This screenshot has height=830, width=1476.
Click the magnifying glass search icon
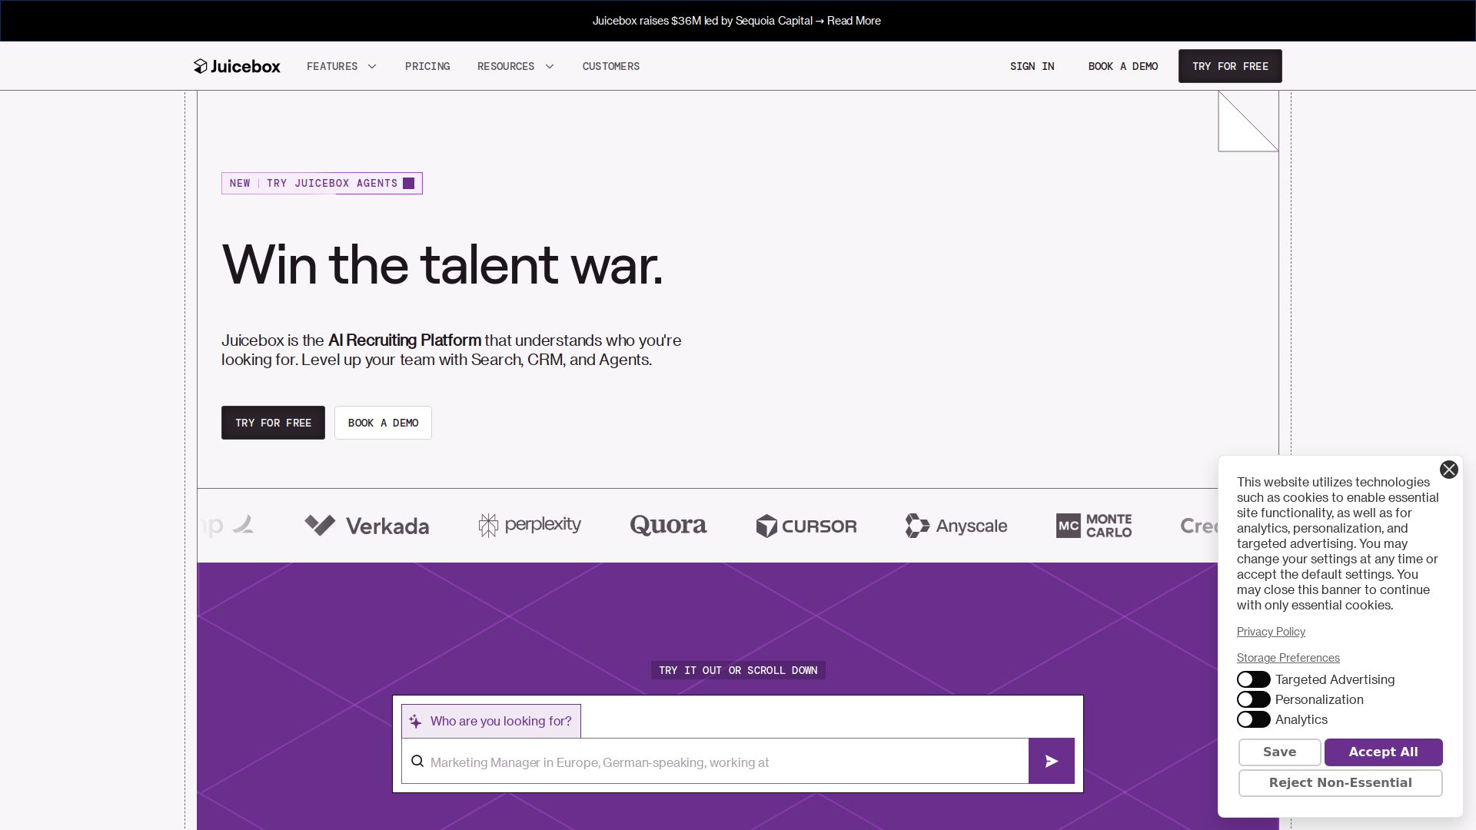(417, 761)
